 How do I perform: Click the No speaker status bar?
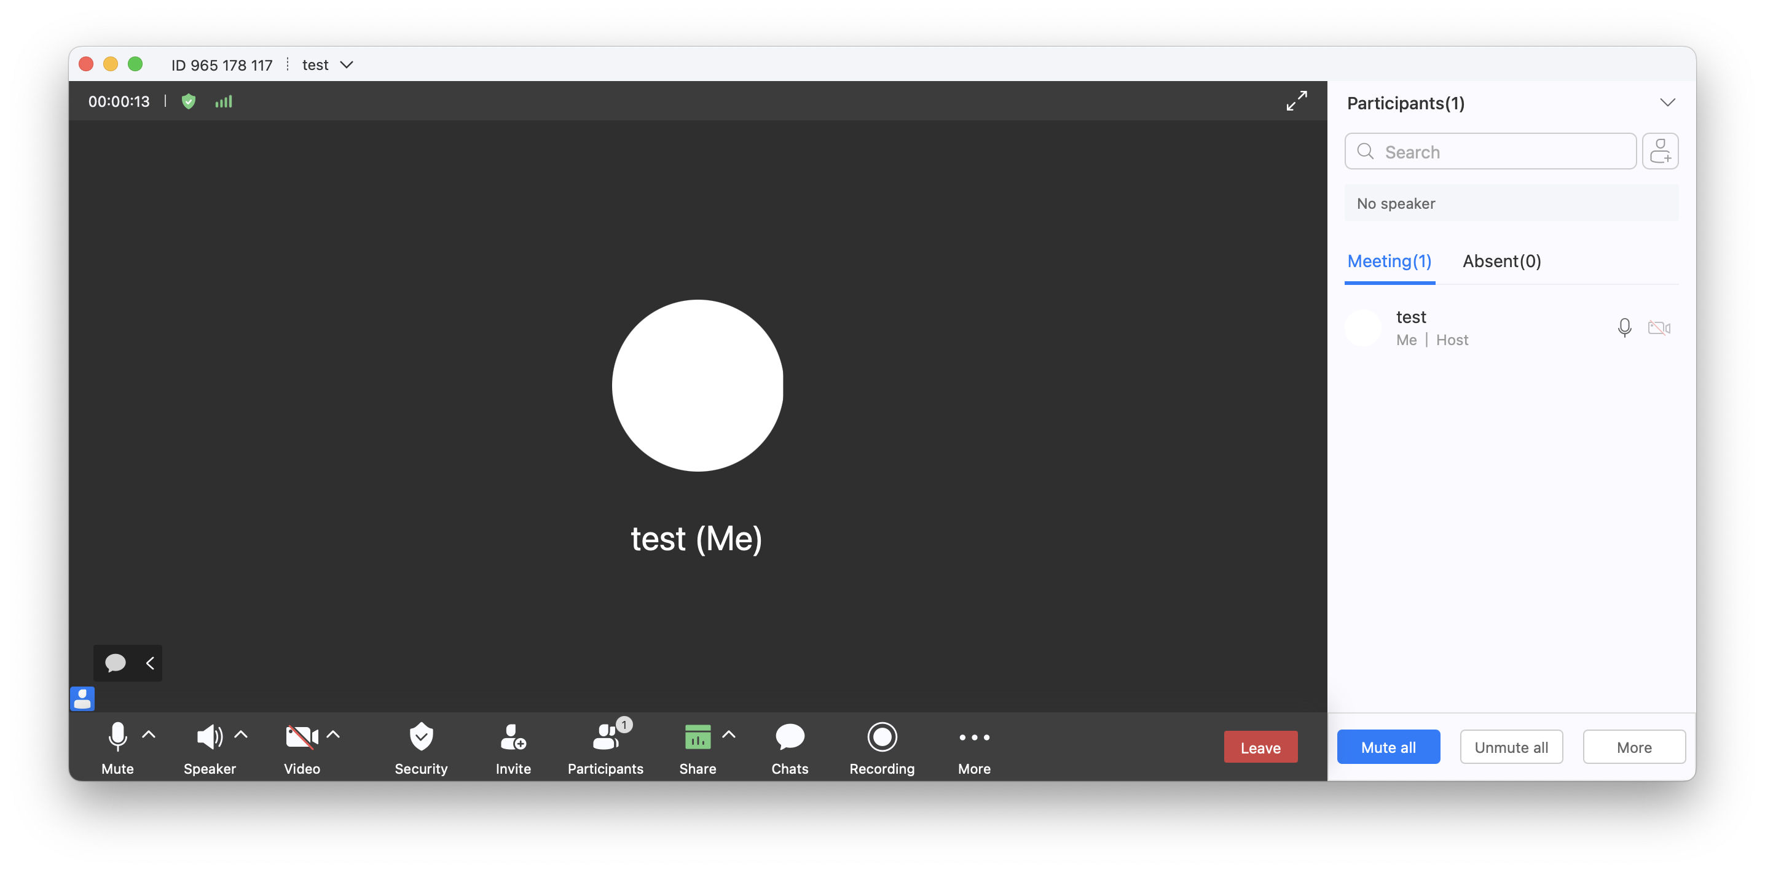click(x=1511, y=203)
